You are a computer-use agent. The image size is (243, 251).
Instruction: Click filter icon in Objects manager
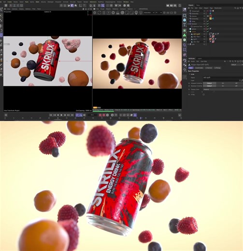click(241, 8)
